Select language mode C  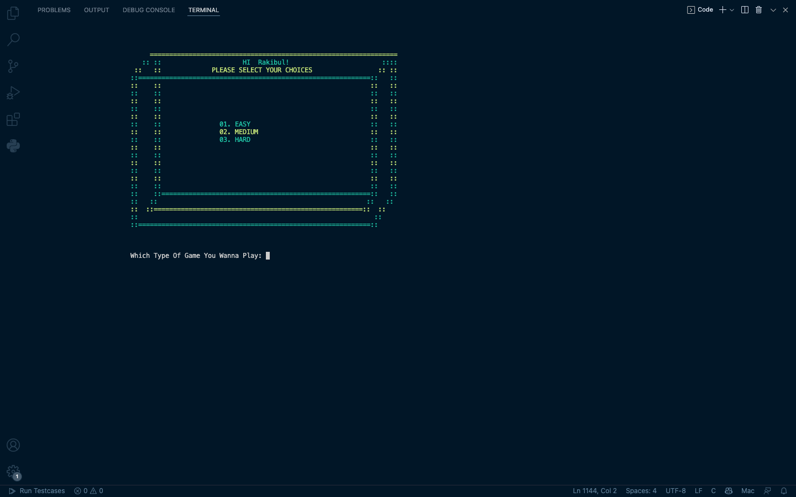click(x=713, y=491)
